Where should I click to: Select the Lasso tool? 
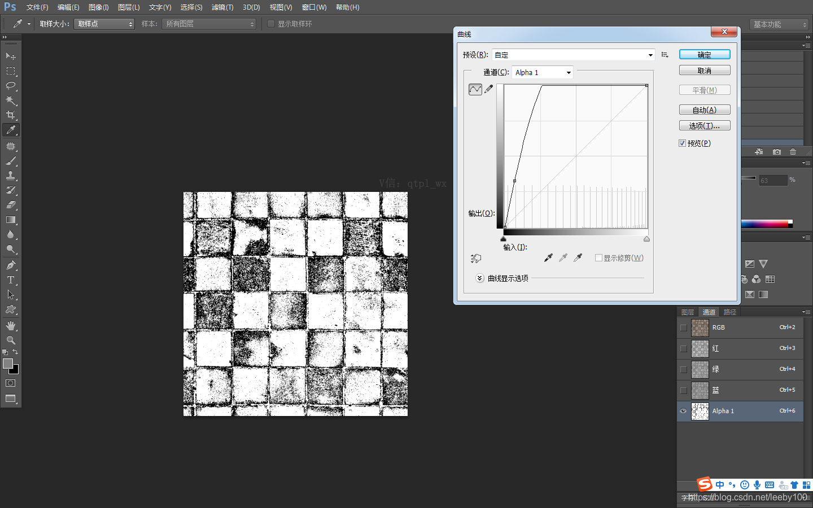11,86
